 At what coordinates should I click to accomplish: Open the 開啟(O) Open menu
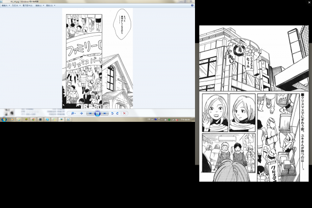point(49,5)
